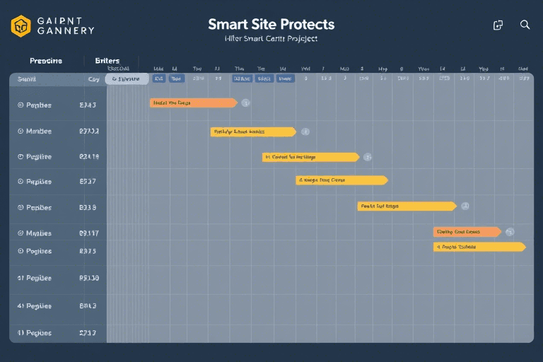Open the light pill selector in the grid header
The width and height of the screenshot is (543, 362).
tap(127, 79)
